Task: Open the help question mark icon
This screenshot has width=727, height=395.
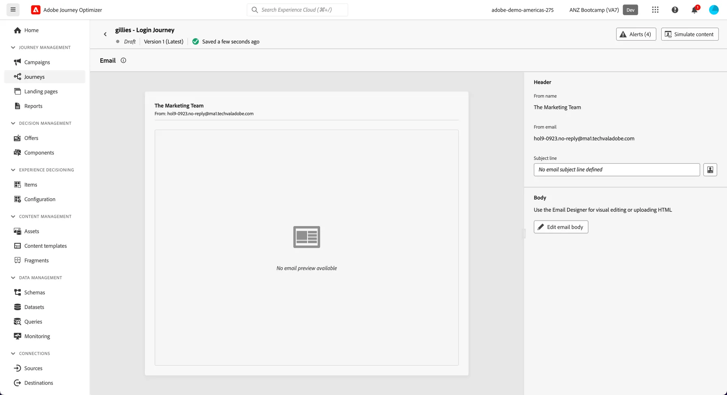Action: point(675,10)
